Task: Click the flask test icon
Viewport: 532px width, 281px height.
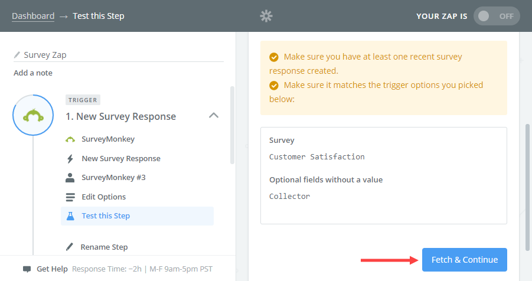Action: (x=70, y=216)
